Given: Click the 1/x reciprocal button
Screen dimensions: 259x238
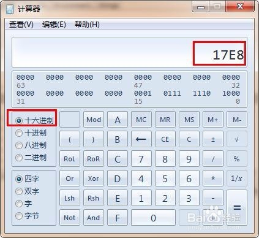Looking at the screenshot, I should click(x=237, y=178).
